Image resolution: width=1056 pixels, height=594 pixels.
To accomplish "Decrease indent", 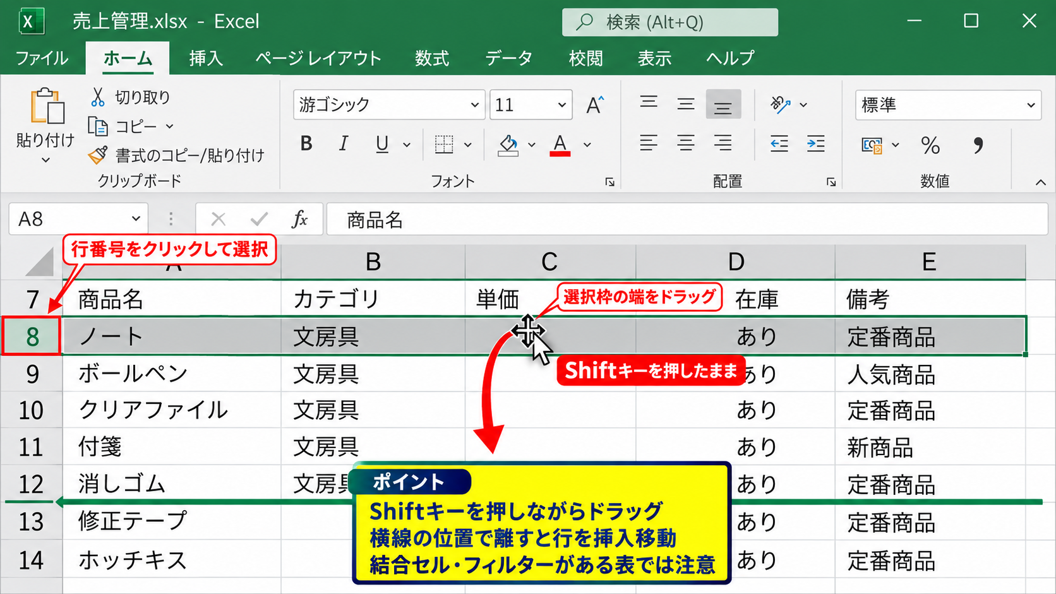I will tap(779, 144).
